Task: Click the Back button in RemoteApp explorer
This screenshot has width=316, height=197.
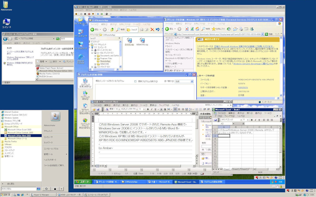Action: 95,30
